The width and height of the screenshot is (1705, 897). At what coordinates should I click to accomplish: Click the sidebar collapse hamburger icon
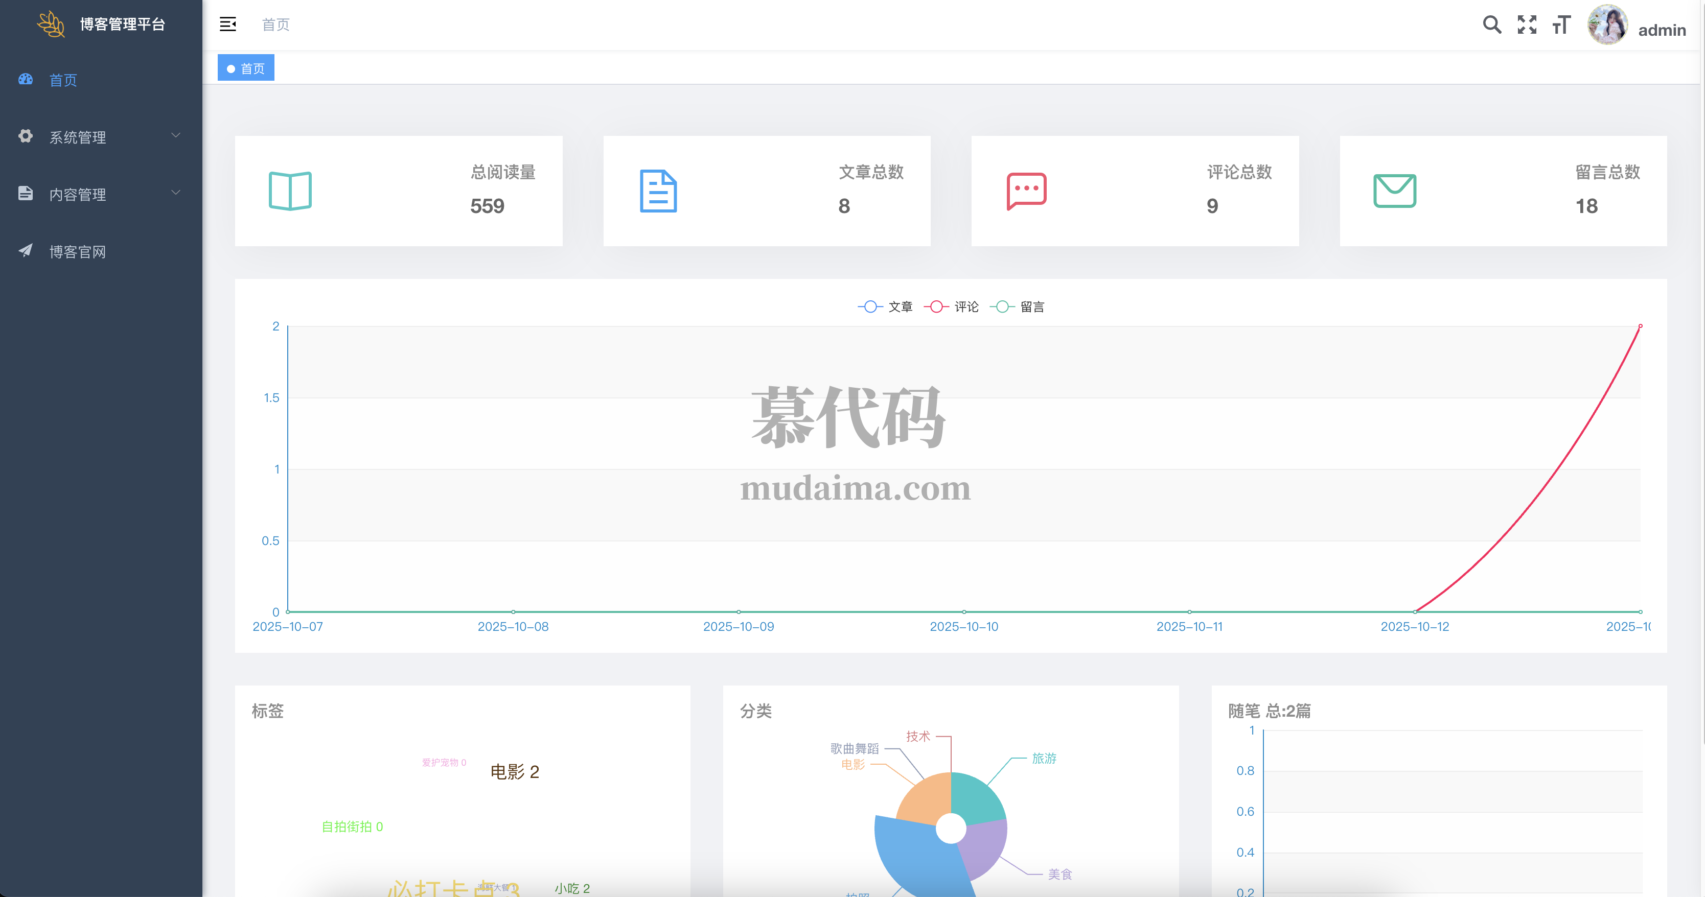click(227, 25)
